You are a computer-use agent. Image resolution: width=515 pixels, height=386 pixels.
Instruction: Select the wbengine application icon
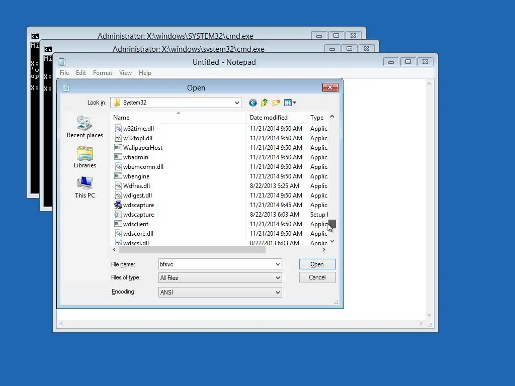(118, 176)
